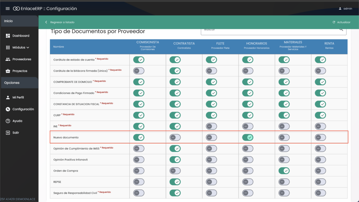Image resolution: width=359 pixels, height=202 pixels.
Task: Click the Ayuda question mark icon
Action: coord(8,121)
